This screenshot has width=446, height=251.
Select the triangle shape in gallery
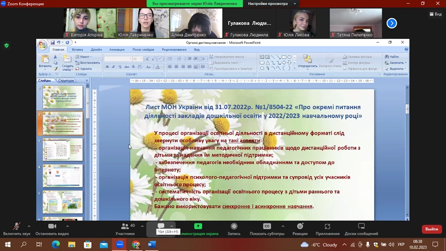268,63
